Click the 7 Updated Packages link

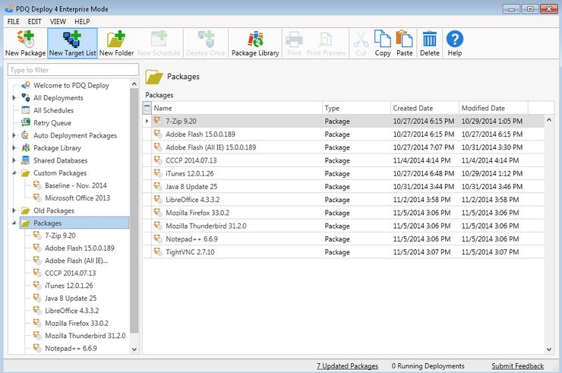pyautogui.click(x=347, y=366)
